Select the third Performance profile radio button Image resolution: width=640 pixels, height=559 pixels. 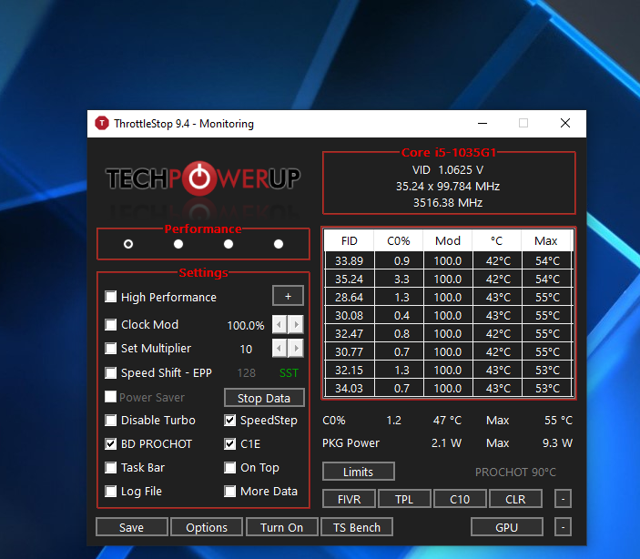[229, 244]
